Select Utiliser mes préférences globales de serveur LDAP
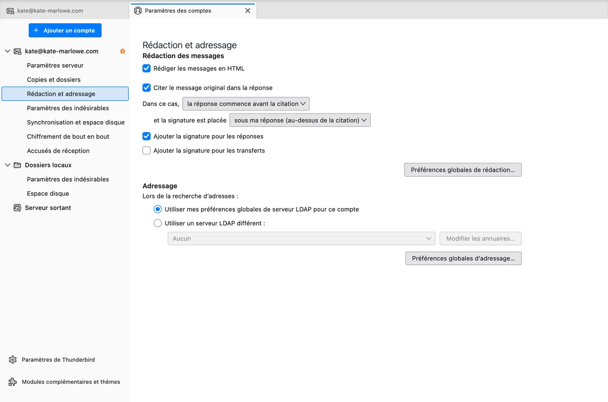This screenshot has height=402, width=608. [x=158, y=209]
